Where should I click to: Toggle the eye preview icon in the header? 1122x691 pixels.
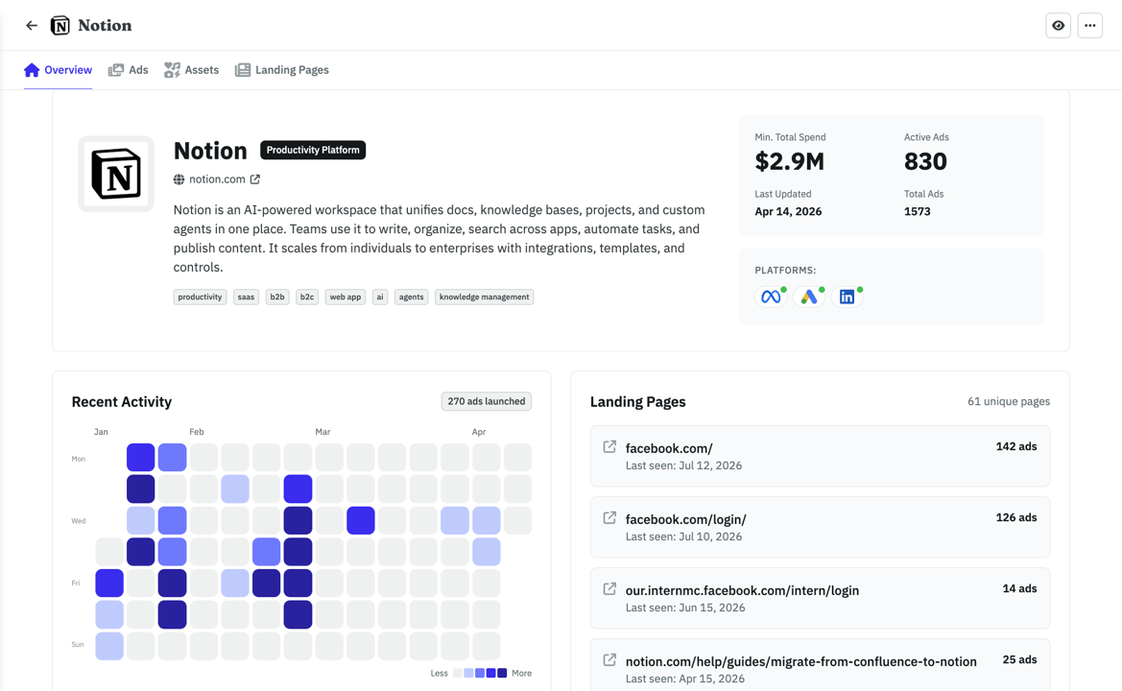coord(1058,25)
